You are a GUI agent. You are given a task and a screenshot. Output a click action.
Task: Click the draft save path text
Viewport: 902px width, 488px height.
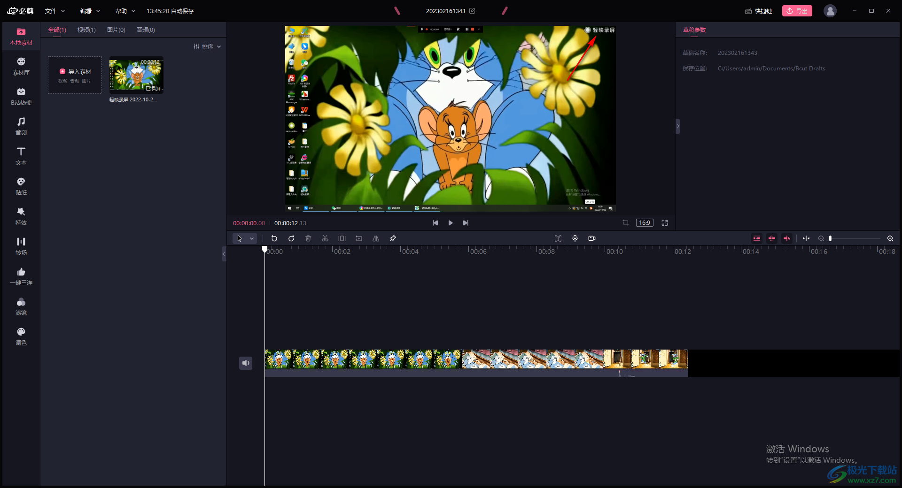pos(771,69)
